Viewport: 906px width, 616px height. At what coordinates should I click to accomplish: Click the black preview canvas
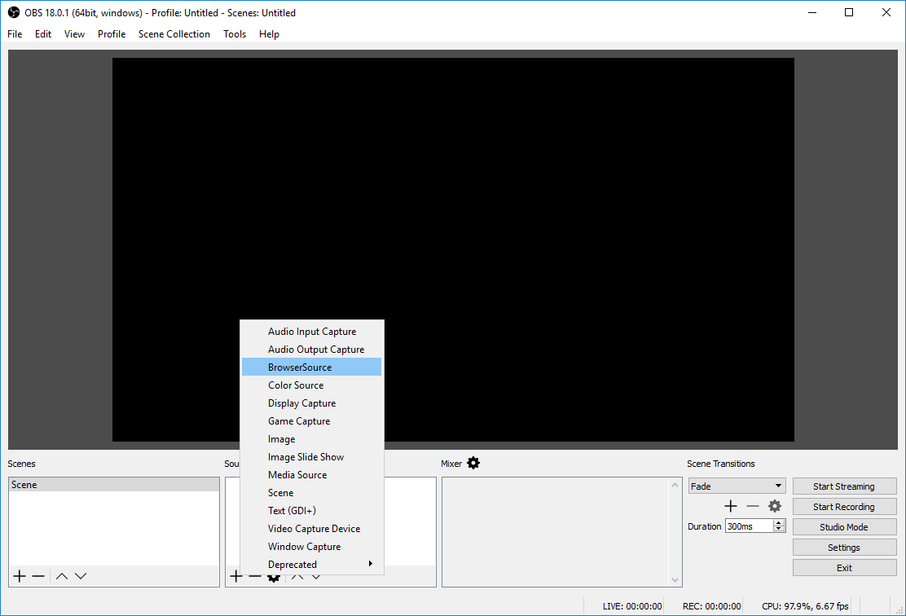tap(453, 249)
